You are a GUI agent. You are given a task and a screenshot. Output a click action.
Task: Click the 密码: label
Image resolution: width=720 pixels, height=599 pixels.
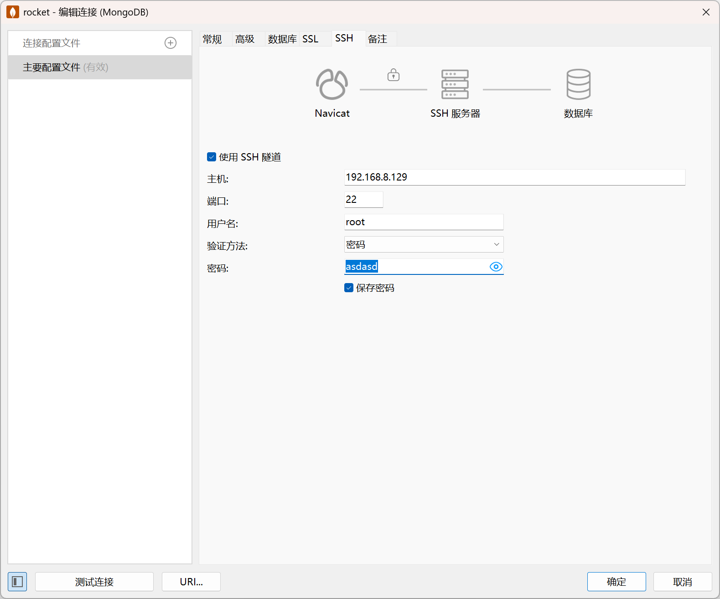pyautogui.click(x=218, y=269)
